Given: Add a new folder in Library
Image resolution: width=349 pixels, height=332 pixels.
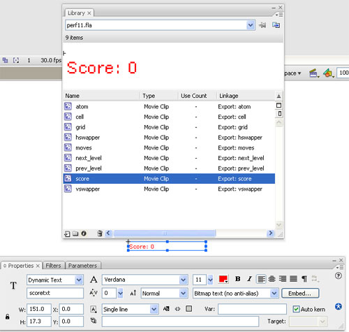Looking at the screenshot, I should [x=75, y=233].
